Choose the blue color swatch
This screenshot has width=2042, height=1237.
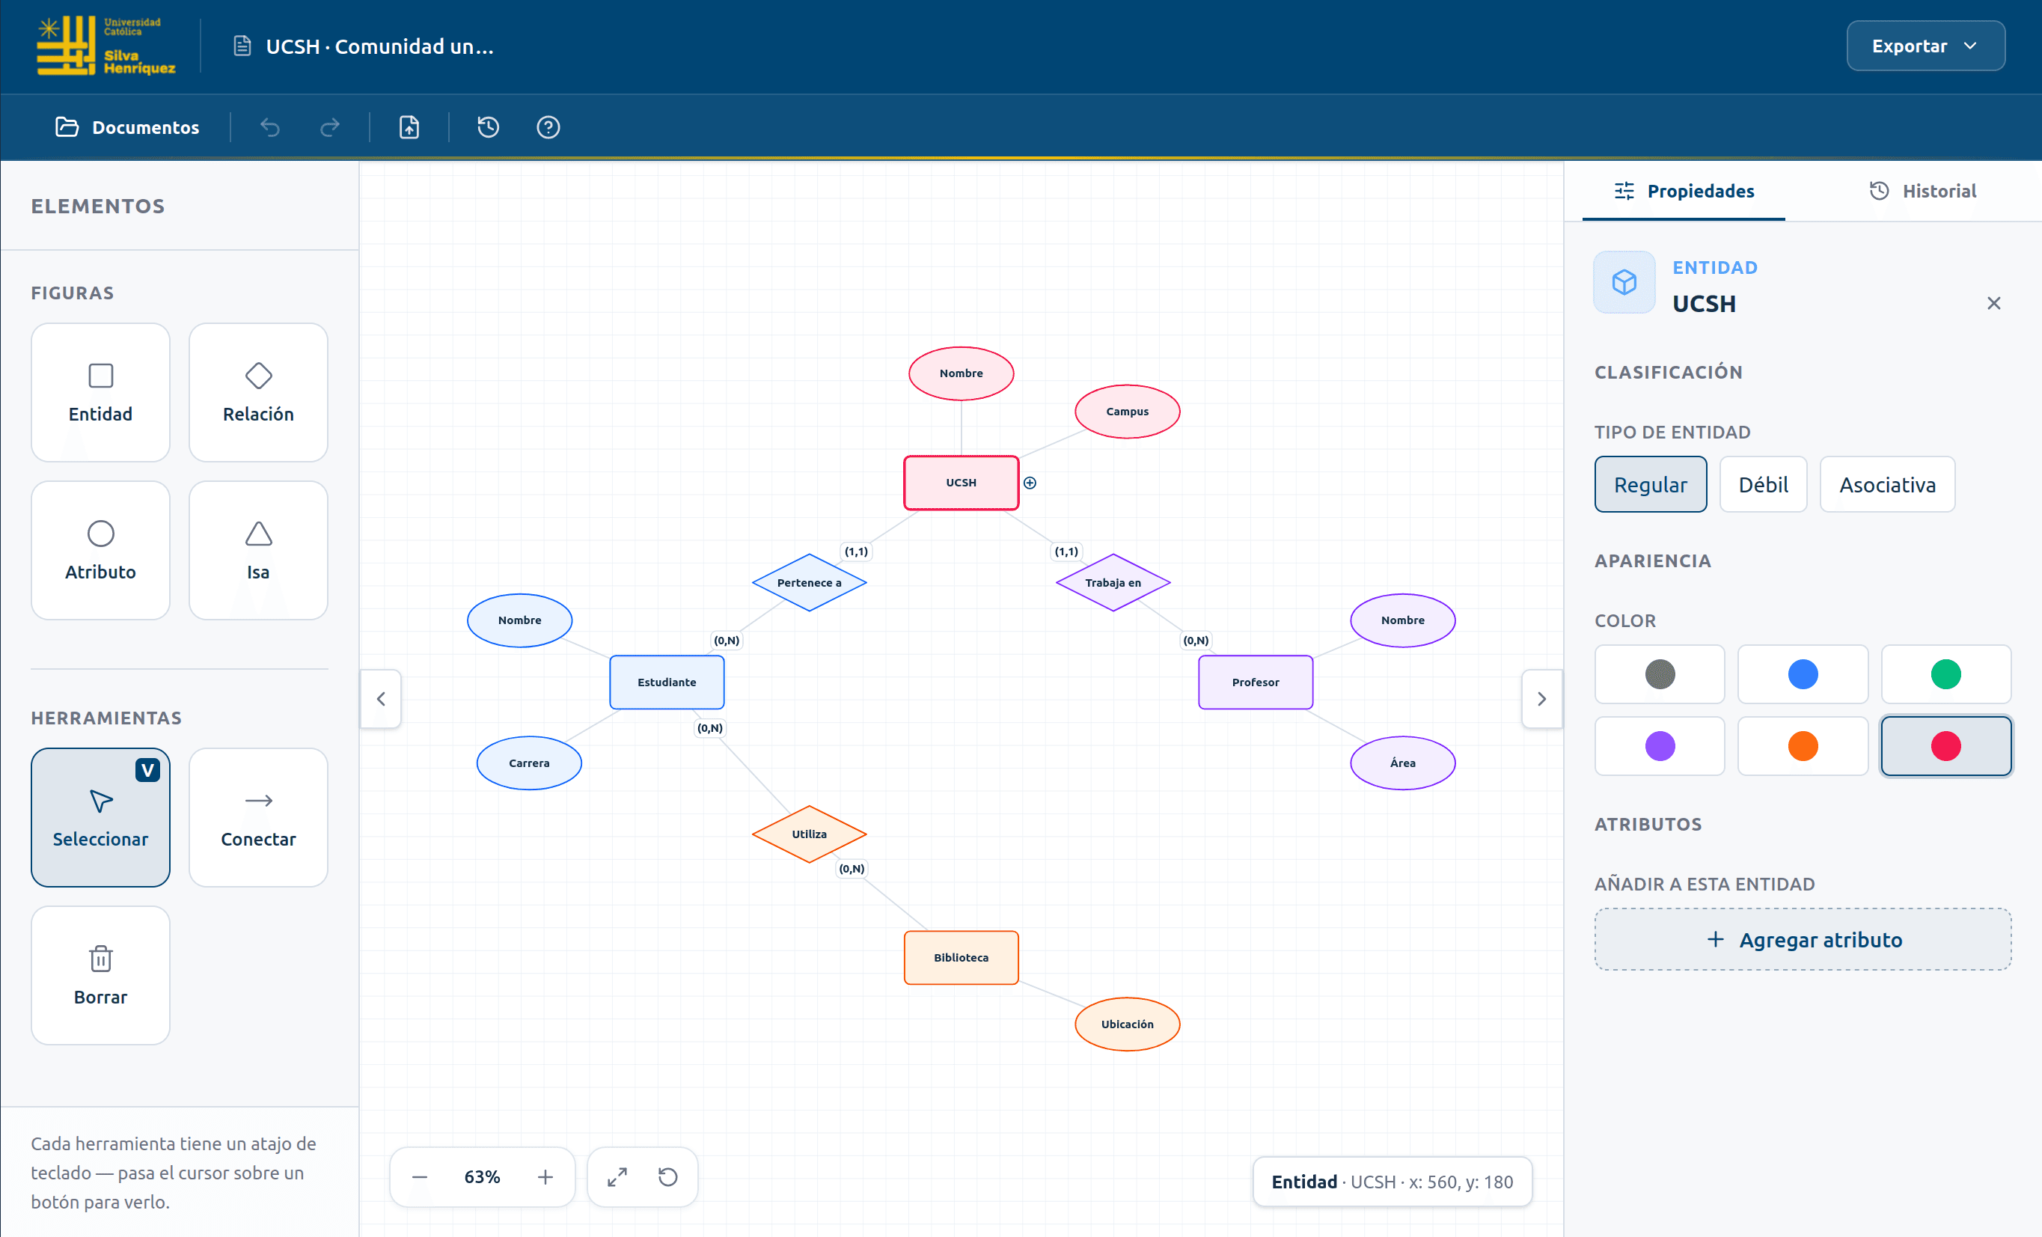pyautogui.click(x=1803, y=674)
